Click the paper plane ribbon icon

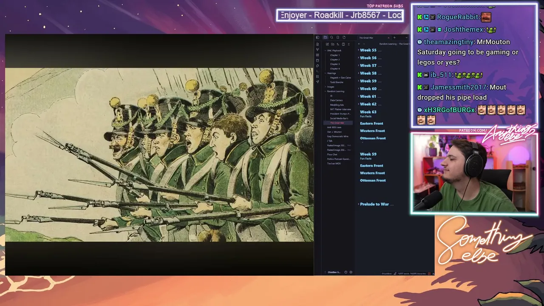(x=317, y=82)
